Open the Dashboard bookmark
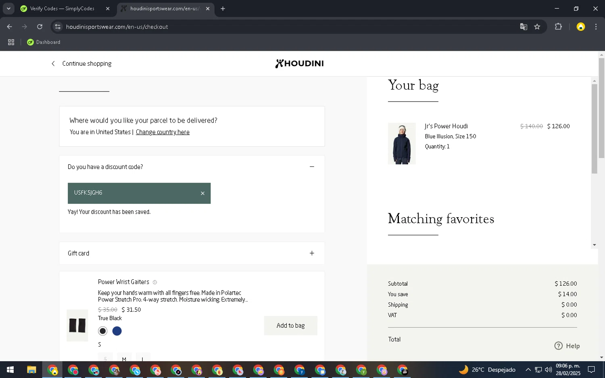 point(44,42)
